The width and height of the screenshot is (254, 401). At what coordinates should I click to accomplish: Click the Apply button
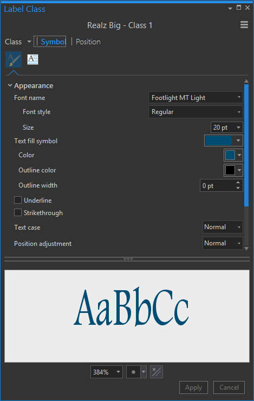coord(193,387)
